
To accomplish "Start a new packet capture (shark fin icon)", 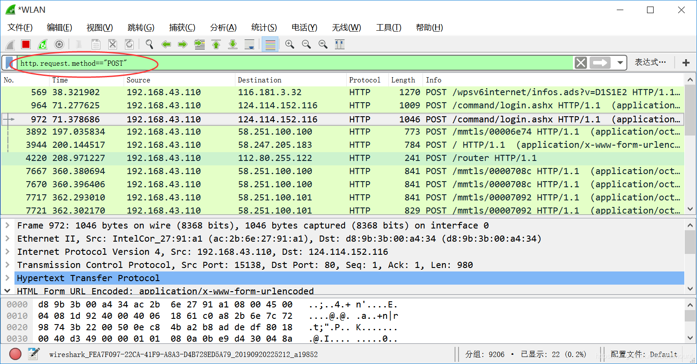I will point(10,44).
